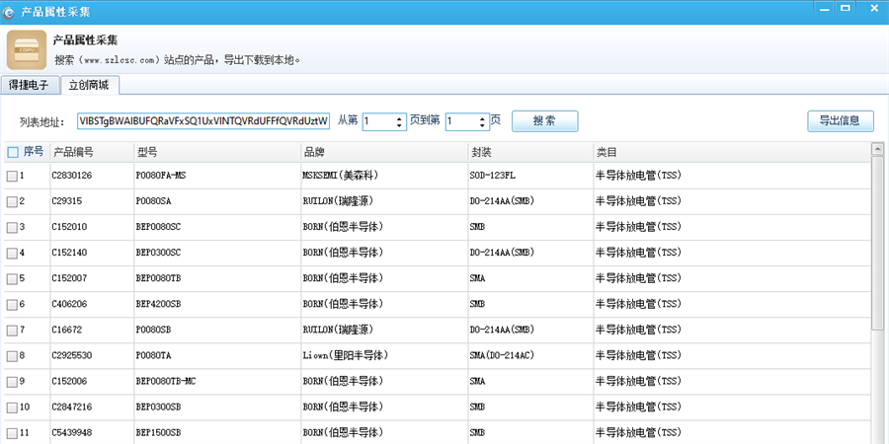Click the product attribute collection logo icon
Screen dimensions: 889x444
coord(25,50)
